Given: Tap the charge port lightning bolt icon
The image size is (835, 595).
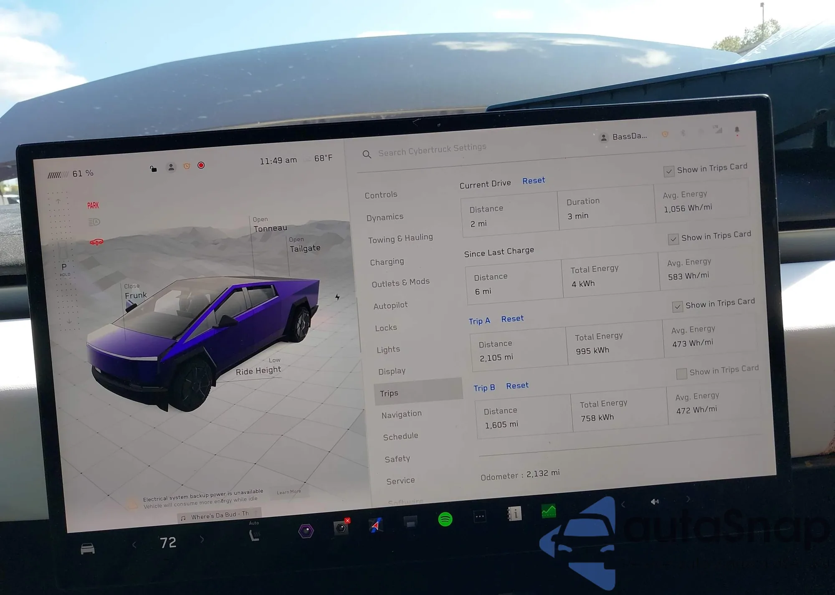Looking at the screenshot, I should click(337, 297).
